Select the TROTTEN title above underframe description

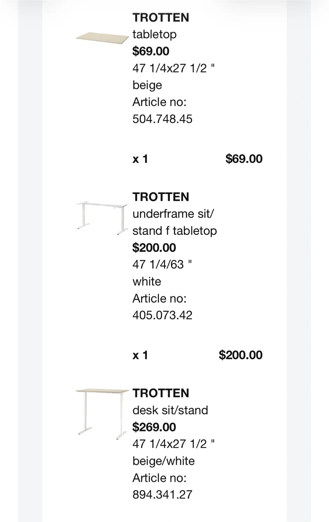coord(161,197)
